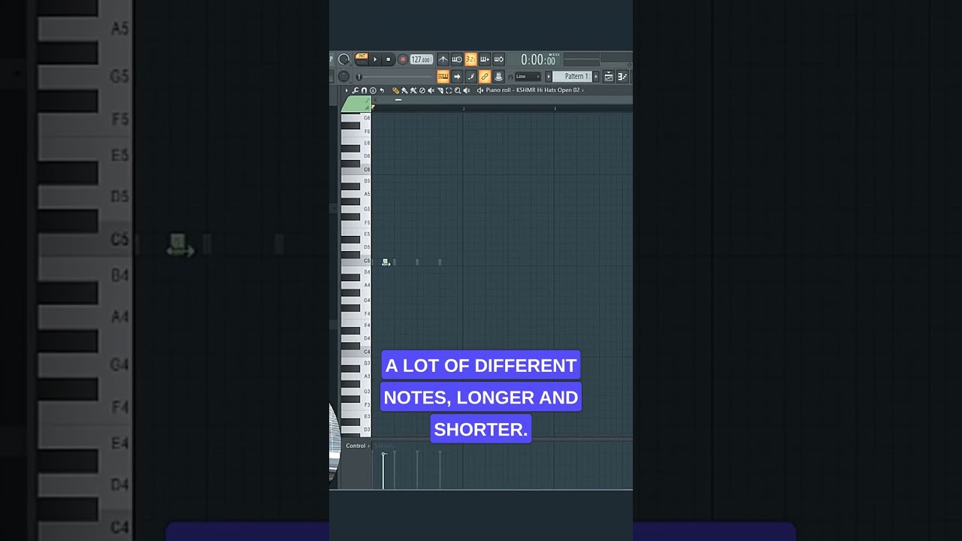The image size is (962, 541).
Task: Select the Delete tool
Action: coord(422,90)
